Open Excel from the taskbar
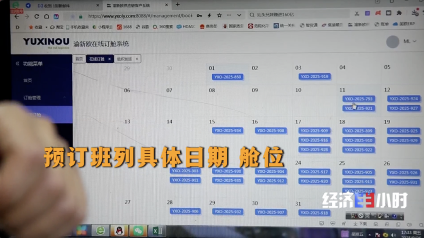This screenshot has height=238, width=424. [x=157, y=231]
